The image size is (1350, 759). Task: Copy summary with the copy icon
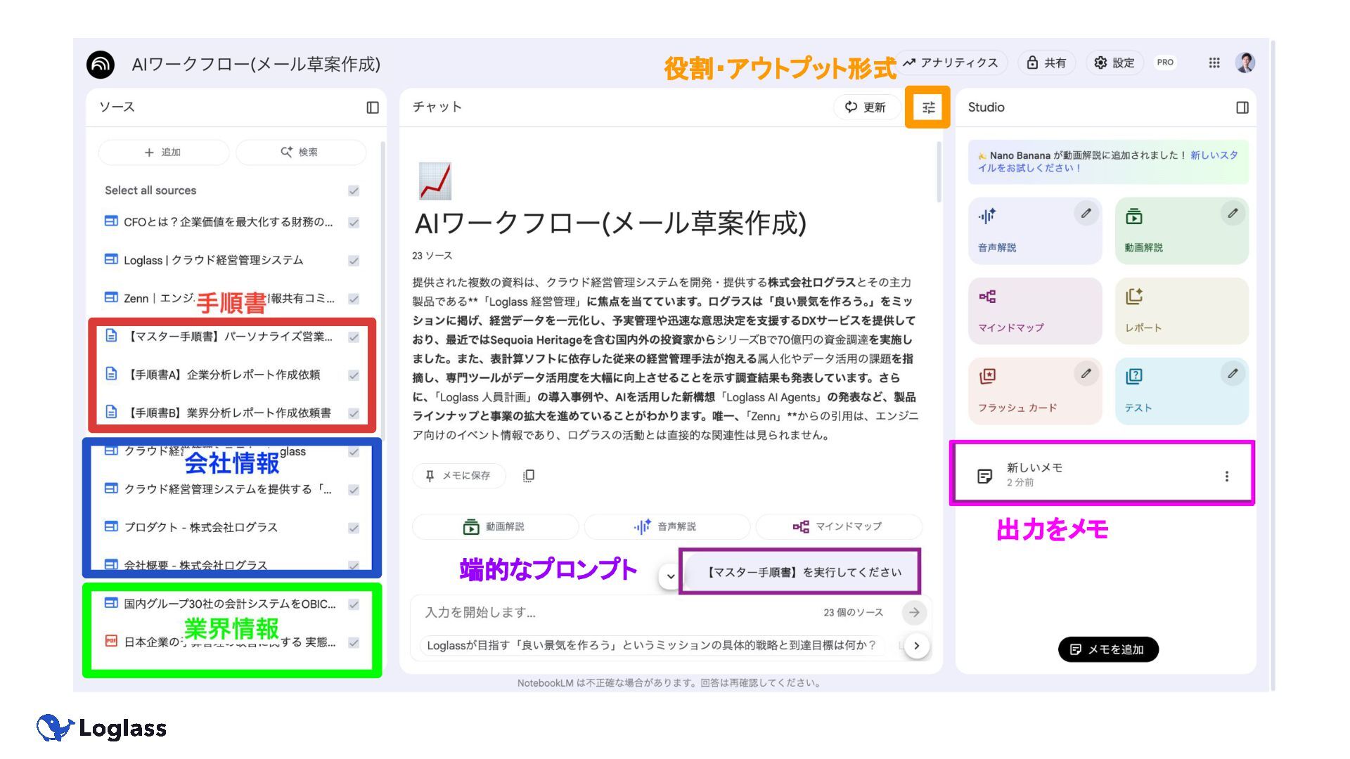point(529,476)
